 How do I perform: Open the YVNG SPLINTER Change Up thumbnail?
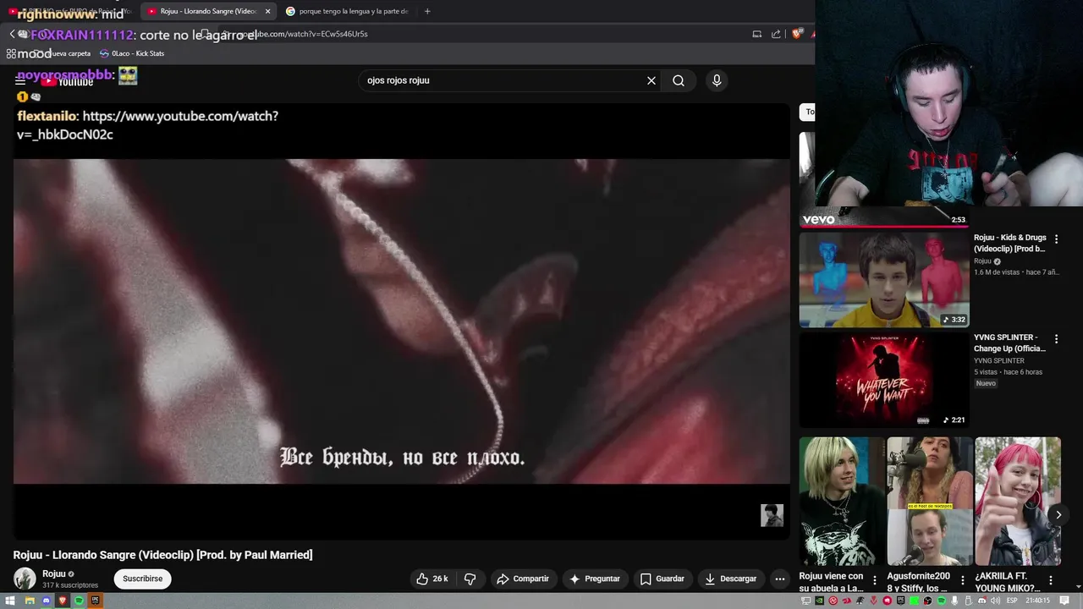(x=884, y=380)
